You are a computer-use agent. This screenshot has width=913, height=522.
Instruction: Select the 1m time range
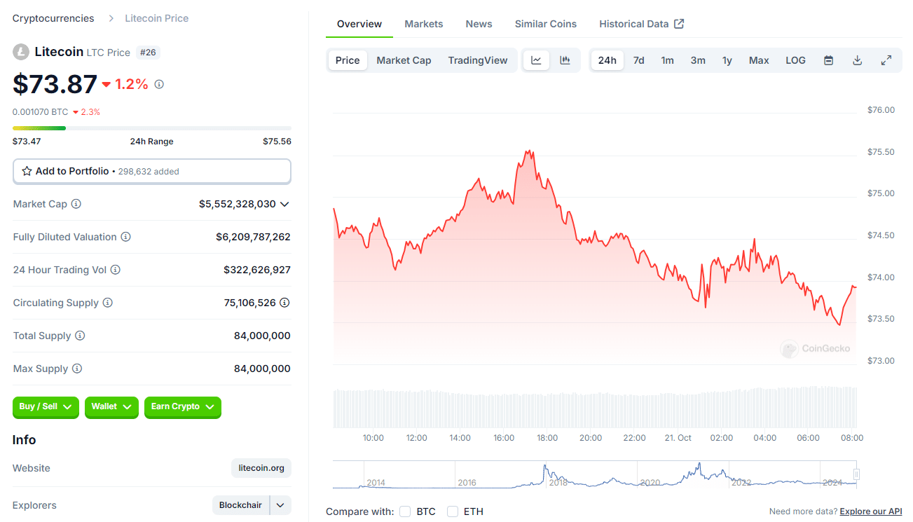point(668,60)
